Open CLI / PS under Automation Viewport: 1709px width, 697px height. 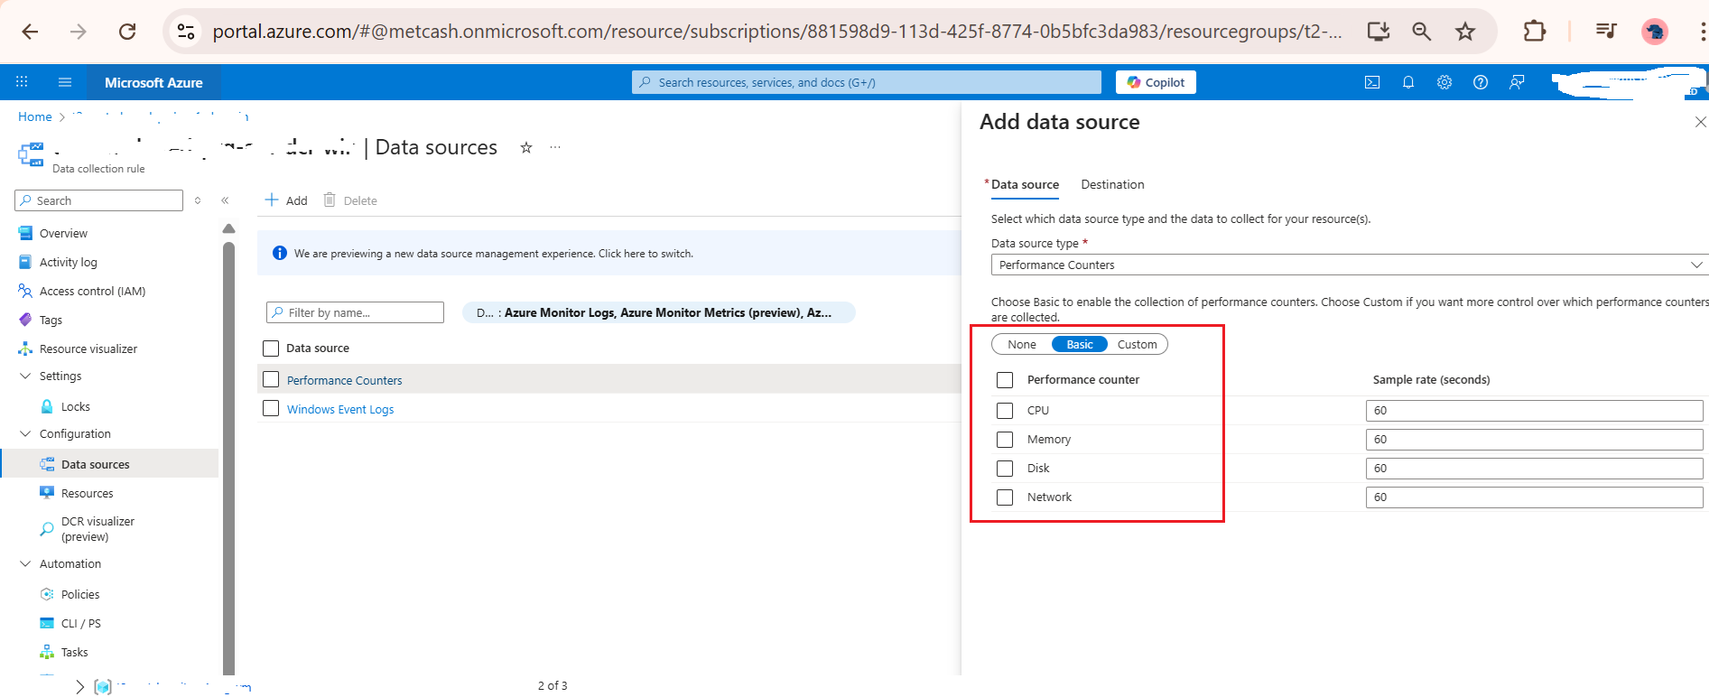(80, 623)
